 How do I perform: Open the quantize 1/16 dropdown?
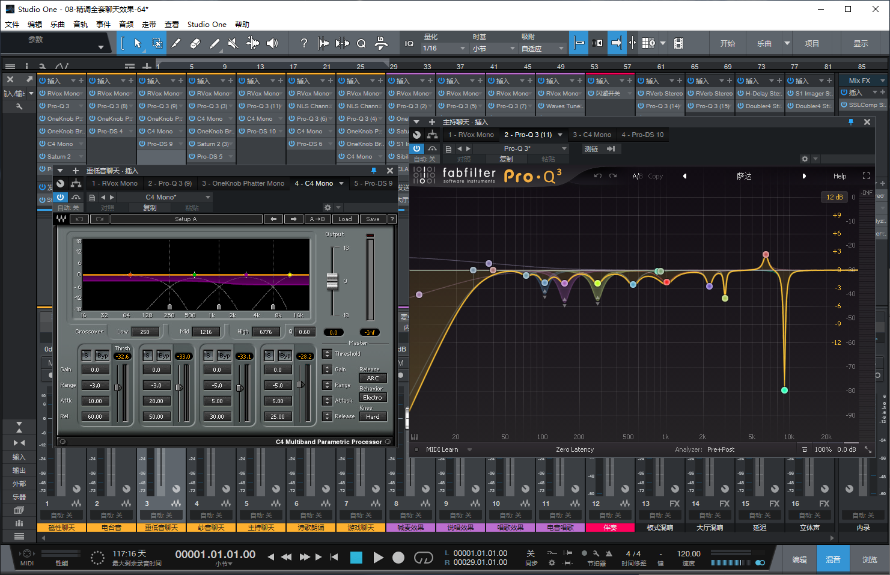pyautogui.click(x=444, y=48)
